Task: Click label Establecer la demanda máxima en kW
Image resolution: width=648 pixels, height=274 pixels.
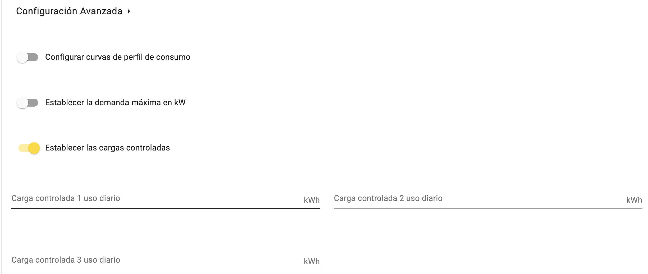Action: 115,103
